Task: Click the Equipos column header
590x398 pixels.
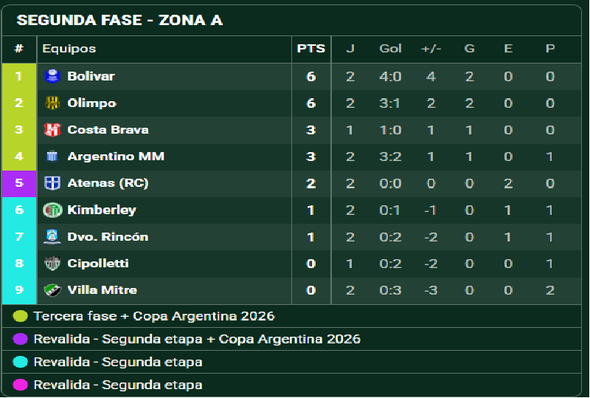Action: click(69, 49)
